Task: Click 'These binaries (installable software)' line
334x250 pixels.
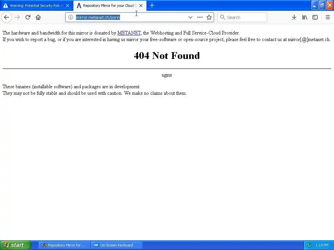Action: click(x=71, y=87)
